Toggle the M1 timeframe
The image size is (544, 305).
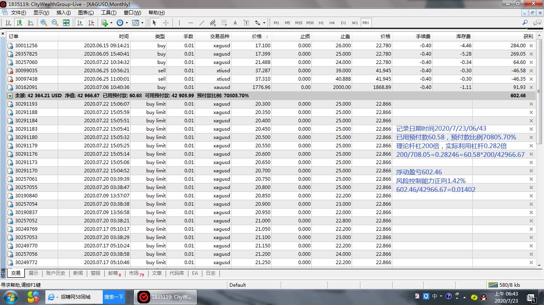click(x=276, y=23)
